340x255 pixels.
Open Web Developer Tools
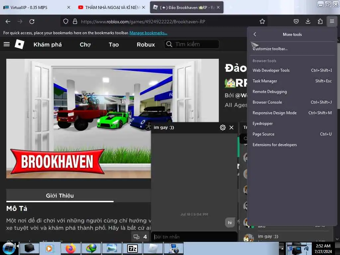click(x=292, y=70)
